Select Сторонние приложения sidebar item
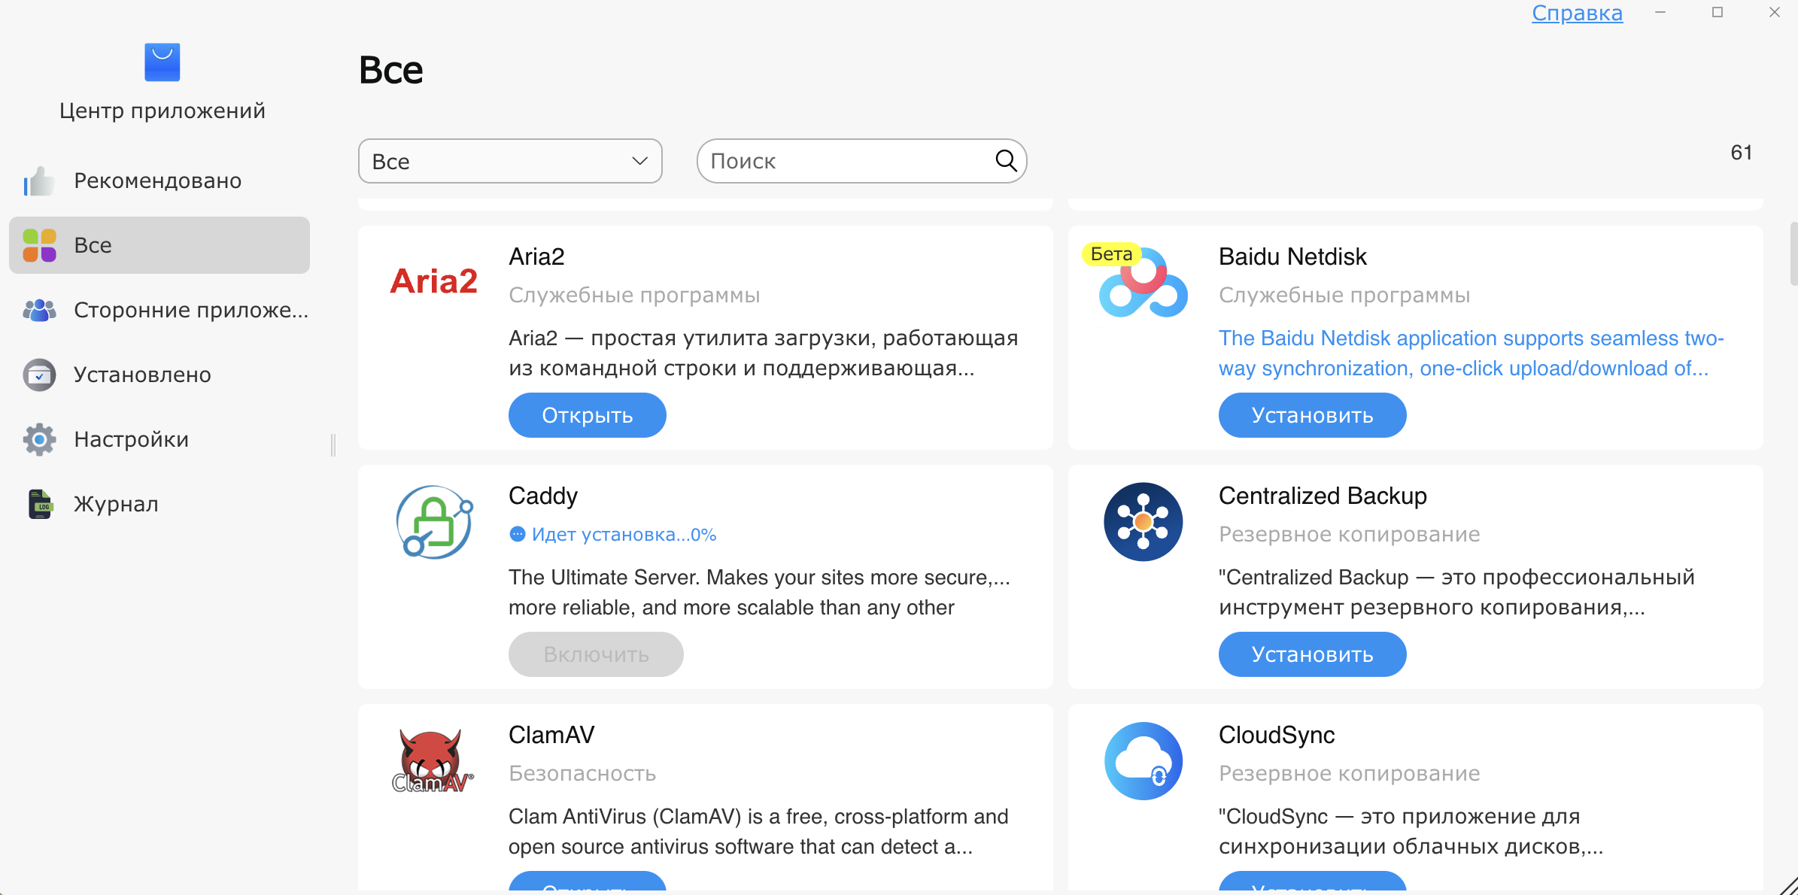Image resolution: width=1798 pixels, height=895 pixels. coord(190,310)
